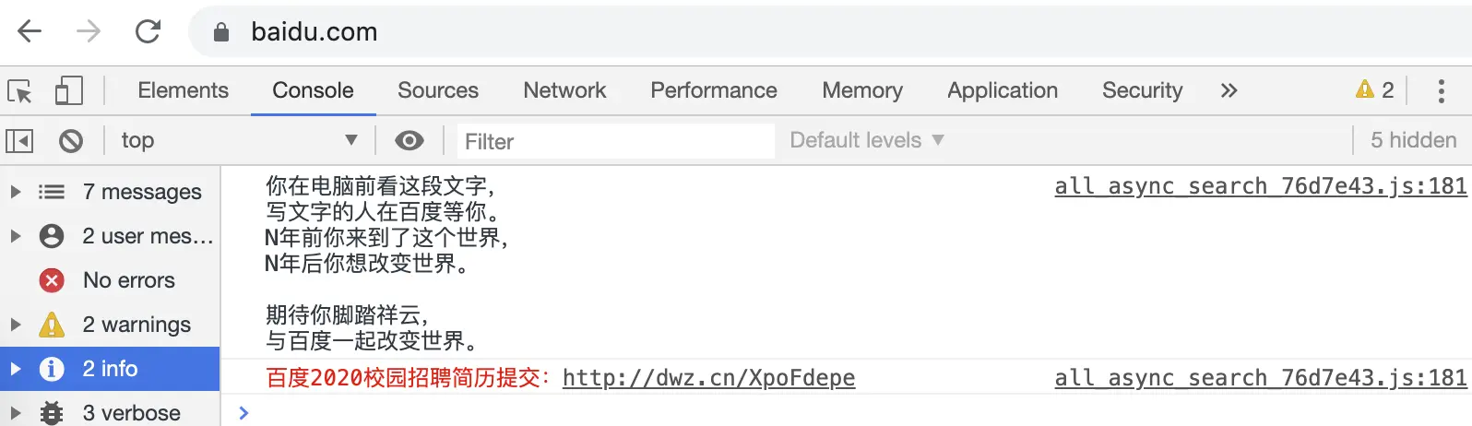The height and width of the screenshot is (426, 1472).
Task: Select the No errors sidebar item
Action: [128, 280]
